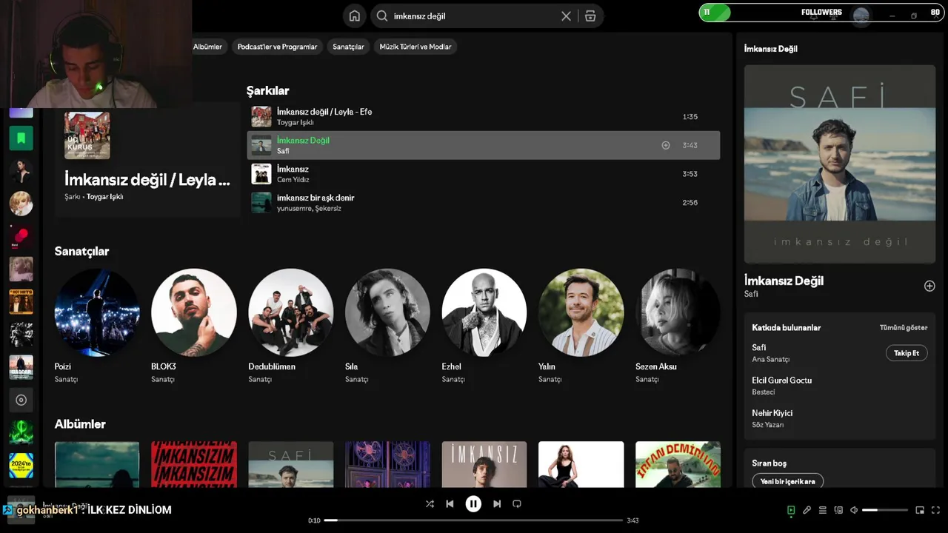
Task: Filter results by Albümler
Action: [x=207, y=47]
